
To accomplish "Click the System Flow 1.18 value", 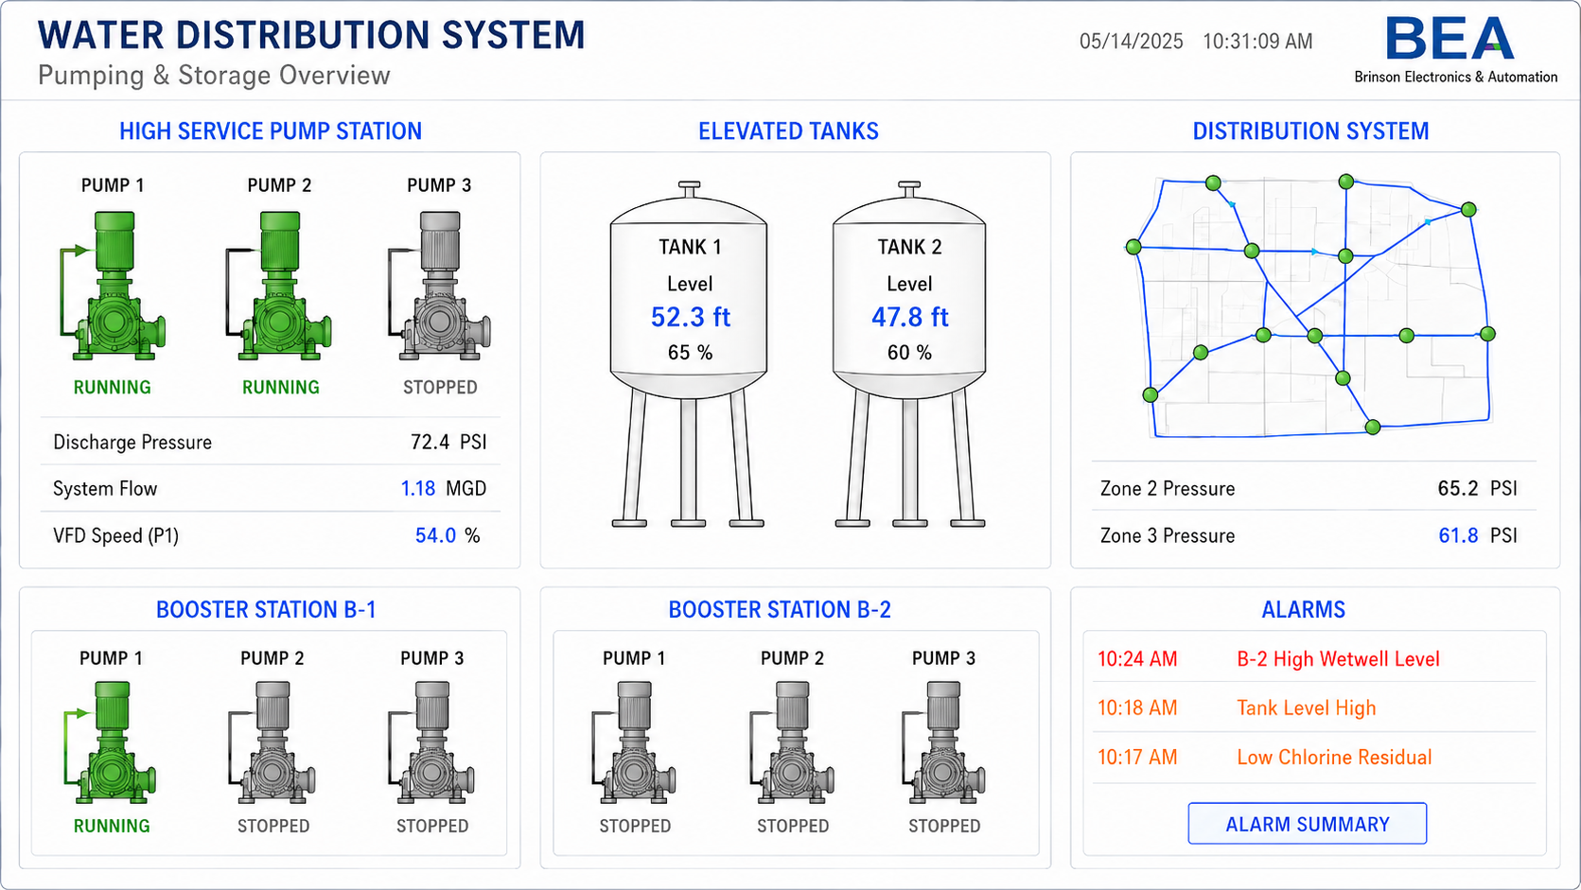I will 418,489.
